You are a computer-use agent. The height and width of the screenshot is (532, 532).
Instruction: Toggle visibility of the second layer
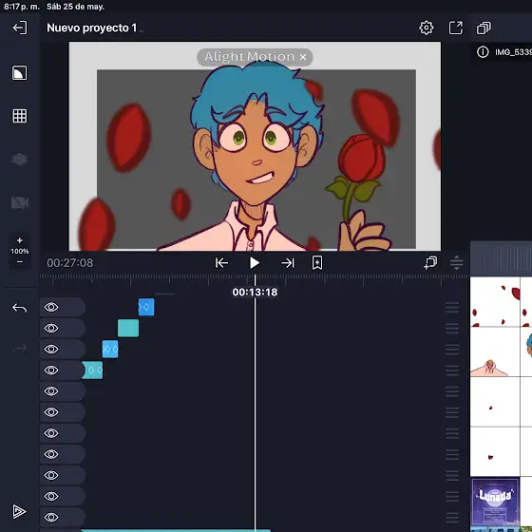tap(51, 328)
